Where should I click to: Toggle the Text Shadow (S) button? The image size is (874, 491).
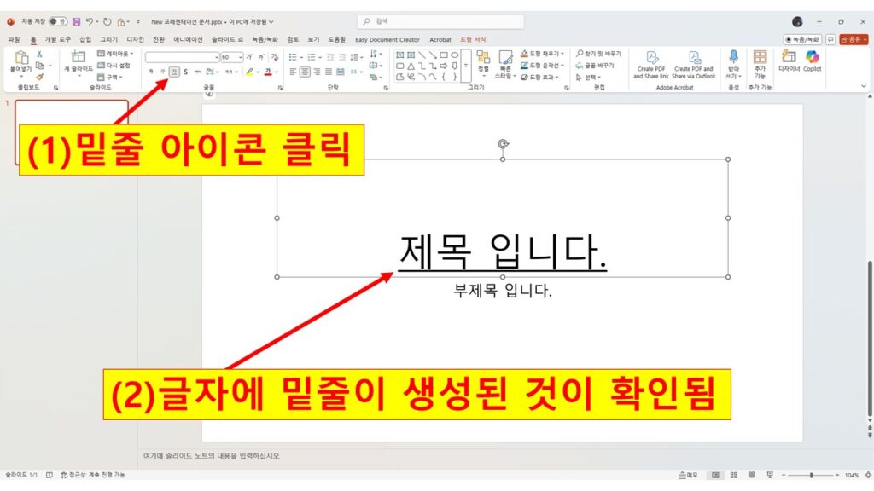pos(185,72)
